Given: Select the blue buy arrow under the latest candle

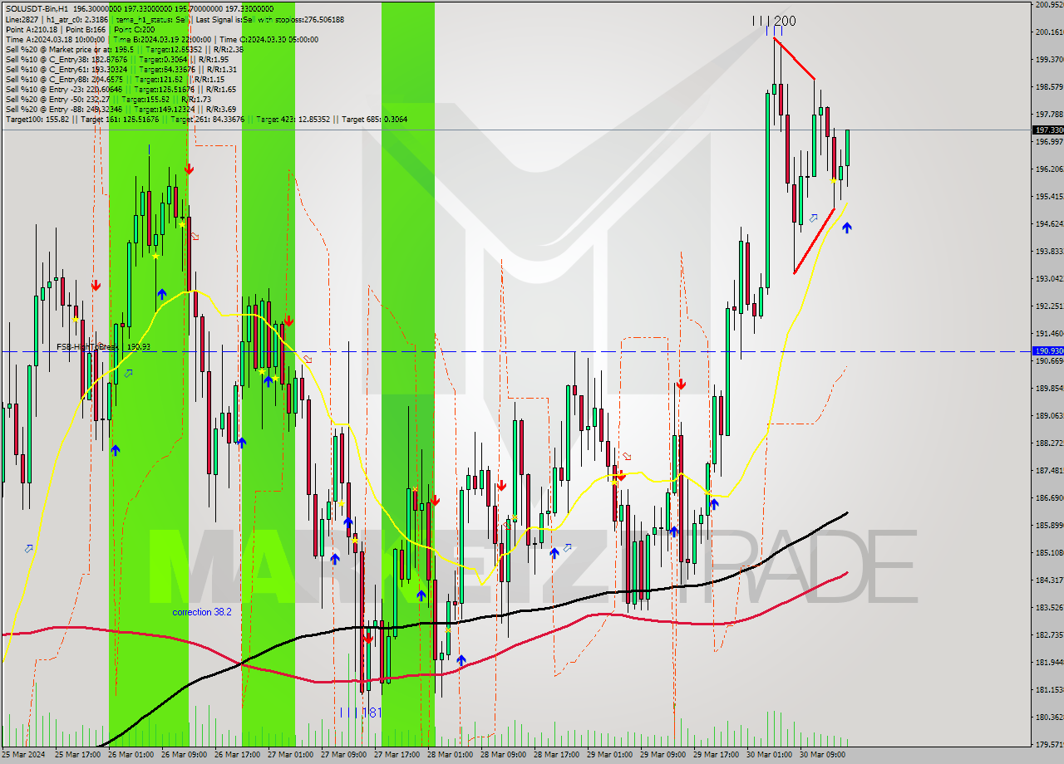Looking at the screenshot, I should 846,227.
